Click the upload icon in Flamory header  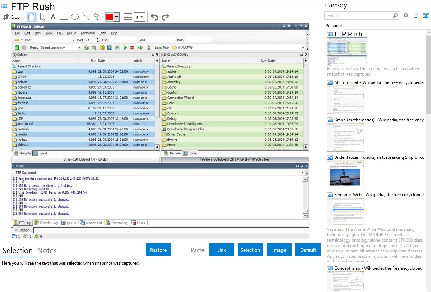(426, 15)
